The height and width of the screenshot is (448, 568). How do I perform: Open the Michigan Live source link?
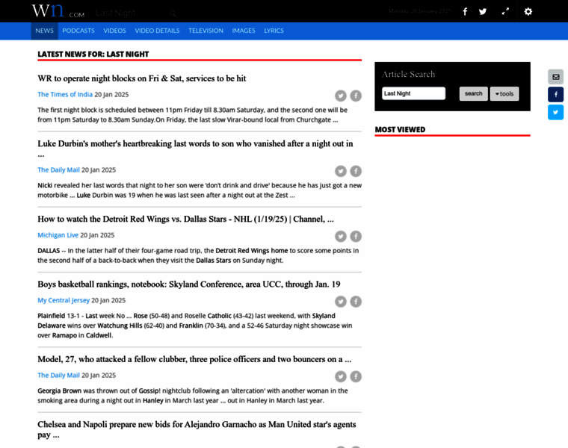pos(58,235)
